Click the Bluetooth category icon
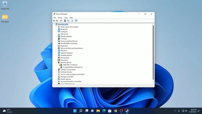This screenshot has height=114, width=202. (59, 29)
